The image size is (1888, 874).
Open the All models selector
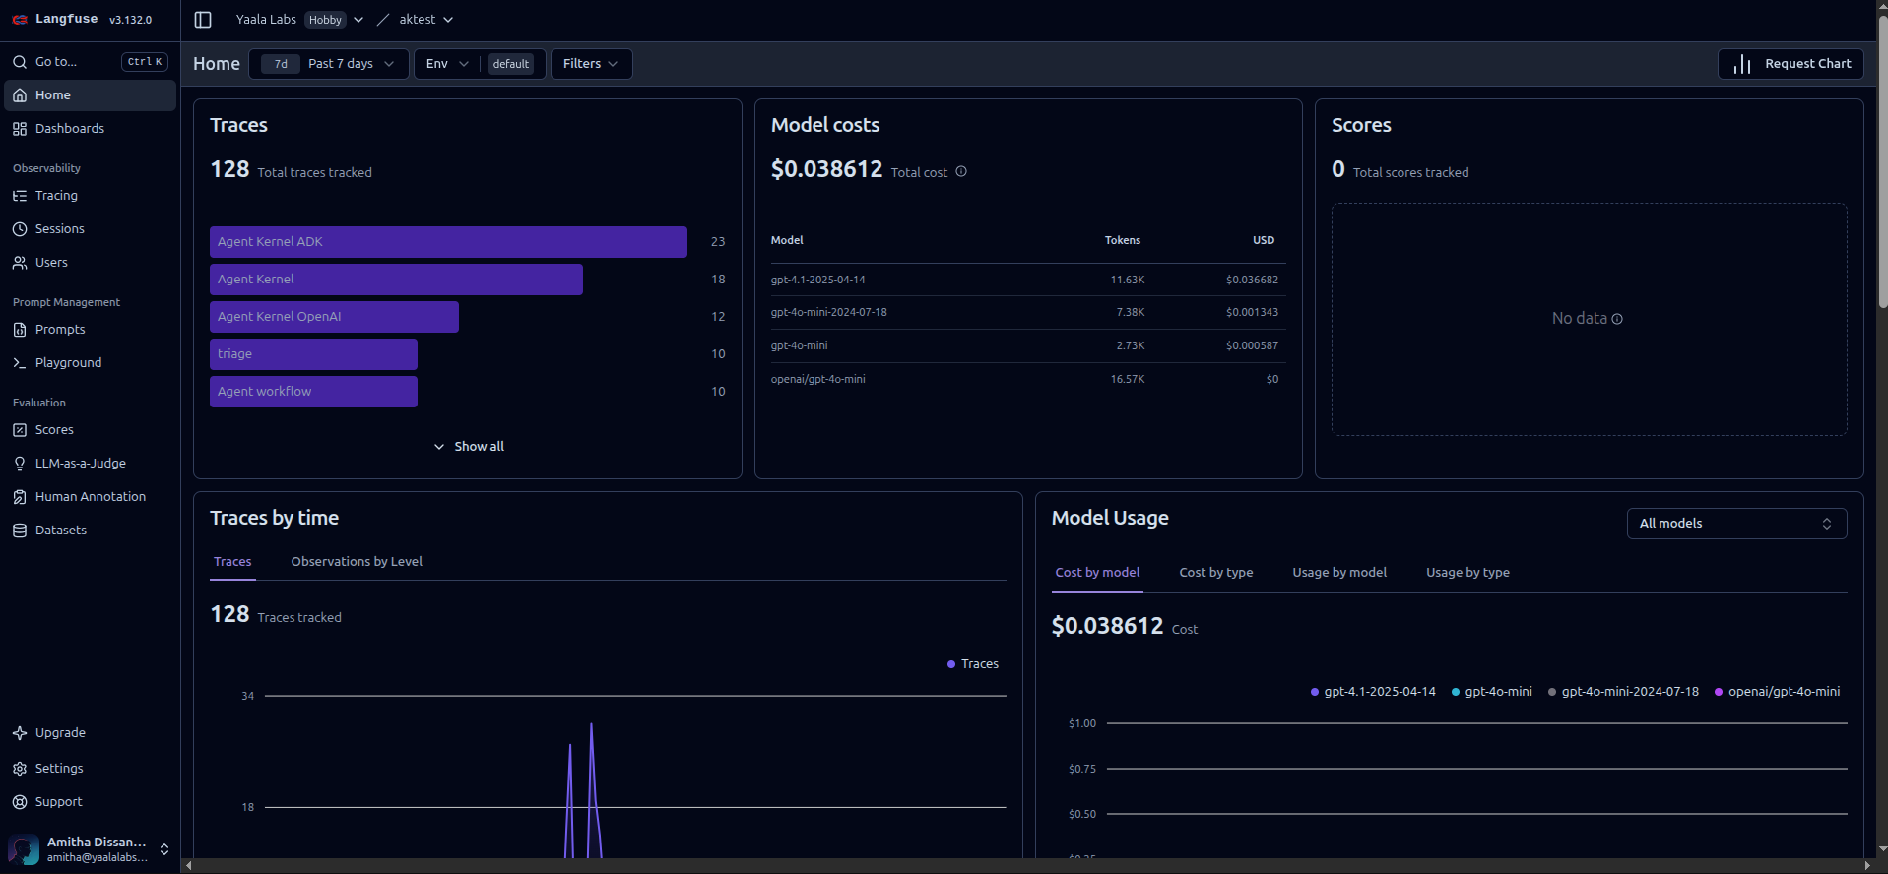(x=1736, y=524)
